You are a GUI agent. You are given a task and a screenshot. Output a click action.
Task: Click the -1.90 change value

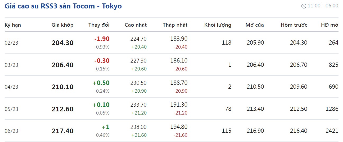[x=102, y=39]
